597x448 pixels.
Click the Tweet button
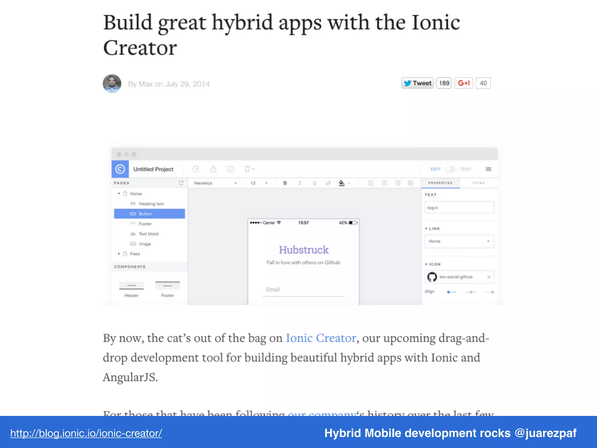click(417, 83)
